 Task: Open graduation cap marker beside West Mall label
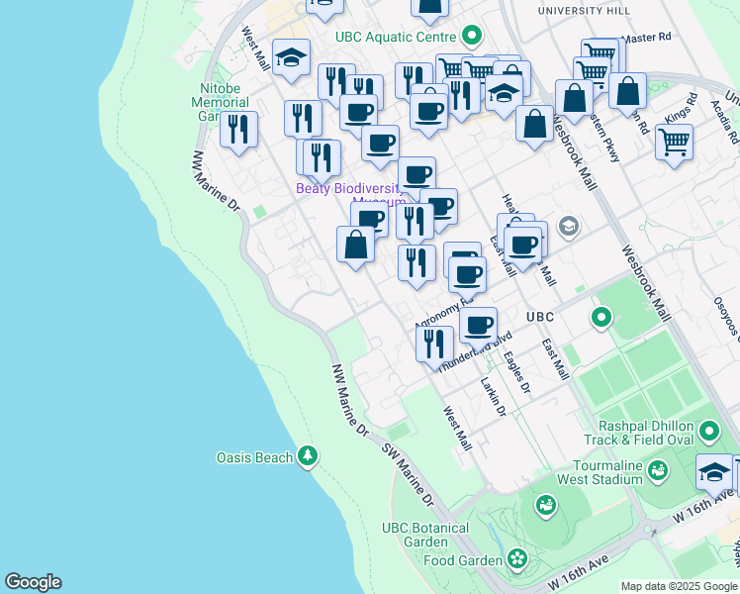pos(291,59)
